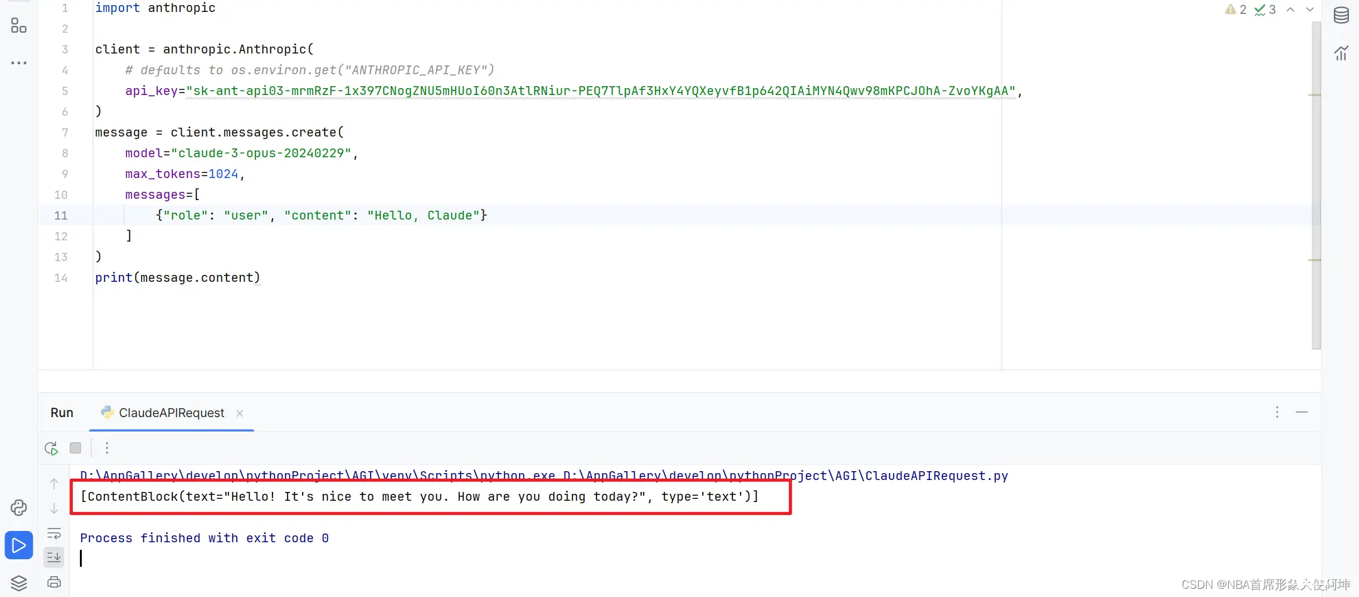The height and width of the screenshot is (597, 1359).
Task: Click the ContentBlock output line in console
Action: [419, 496]
